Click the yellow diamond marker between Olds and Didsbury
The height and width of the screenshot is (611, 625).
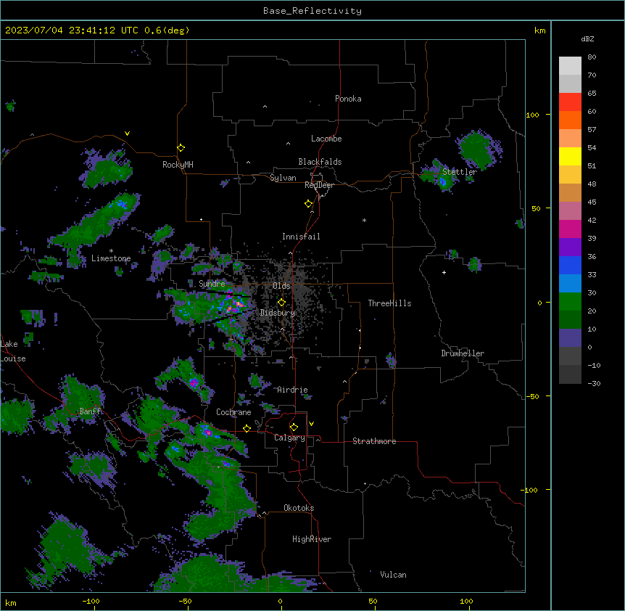pos(281,303)
